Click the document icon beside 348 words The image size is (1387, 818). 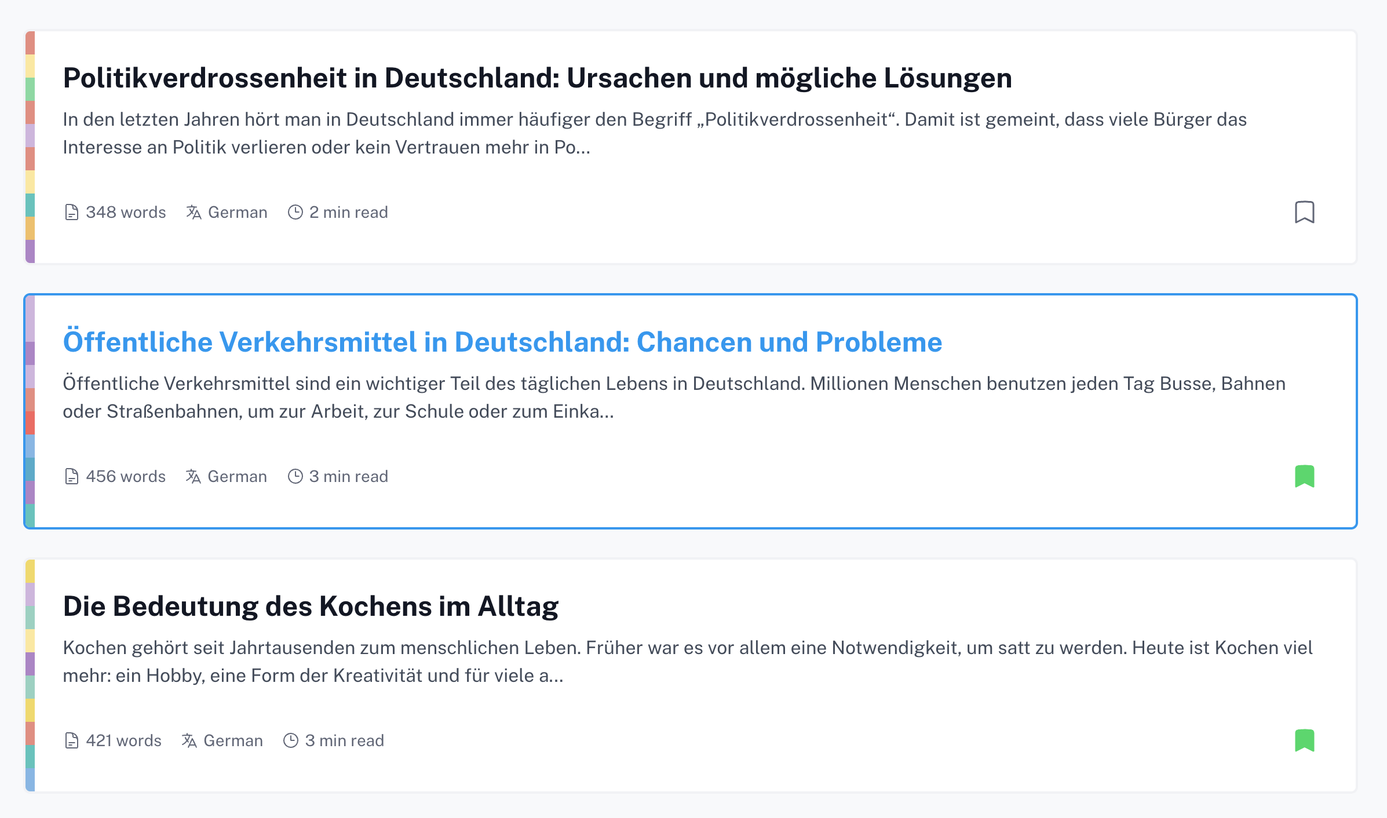(x=71, y=213)
